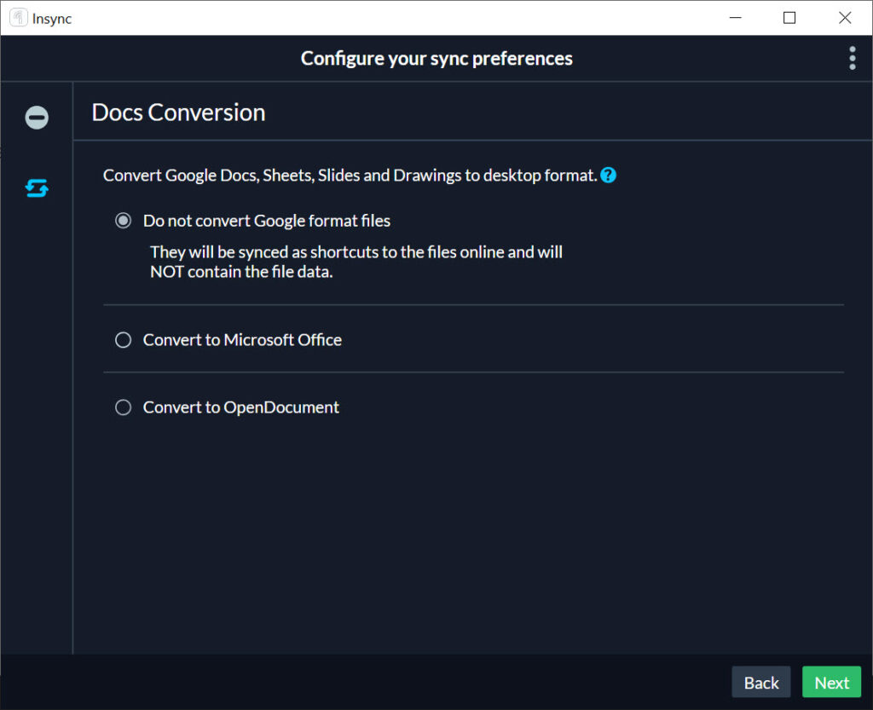The width and height of the screenshot is (873, 710).
Task: Click the blue help question mark icon
Action: coord(608,176)
